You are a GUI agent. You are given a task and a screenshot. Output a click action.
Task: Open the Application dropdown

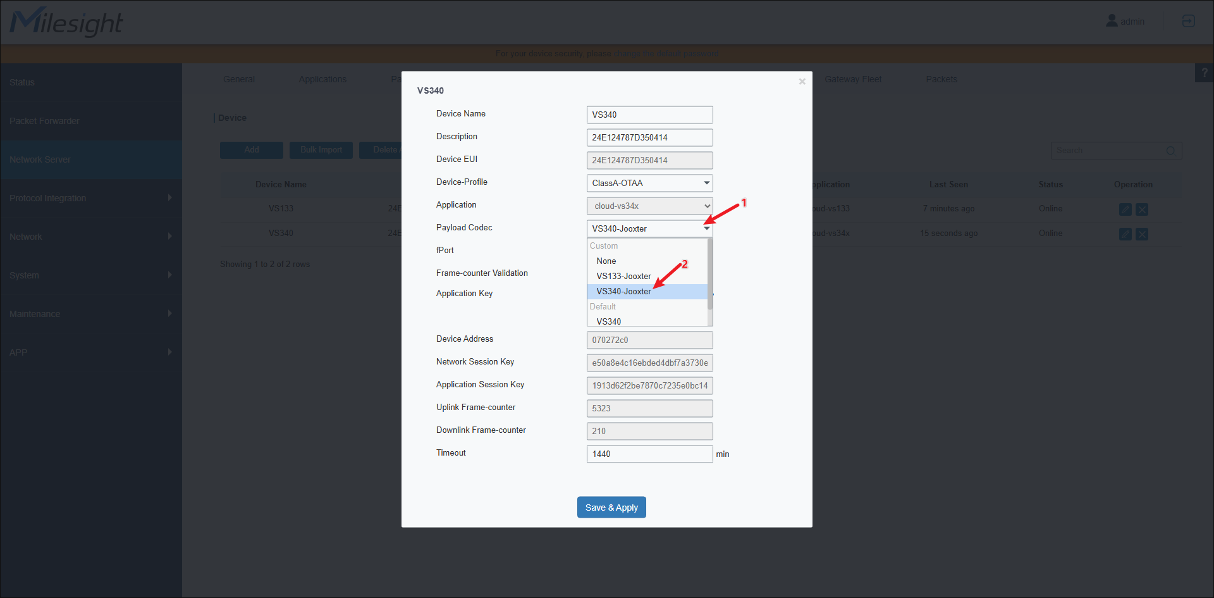pyautogui.click(x=649, y=206)
